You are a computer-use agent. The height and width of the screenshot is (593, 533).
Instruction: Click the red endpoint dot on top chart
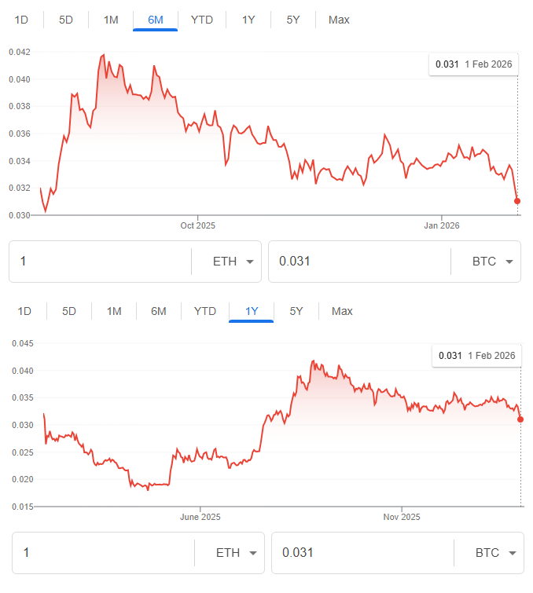(517, 201)
